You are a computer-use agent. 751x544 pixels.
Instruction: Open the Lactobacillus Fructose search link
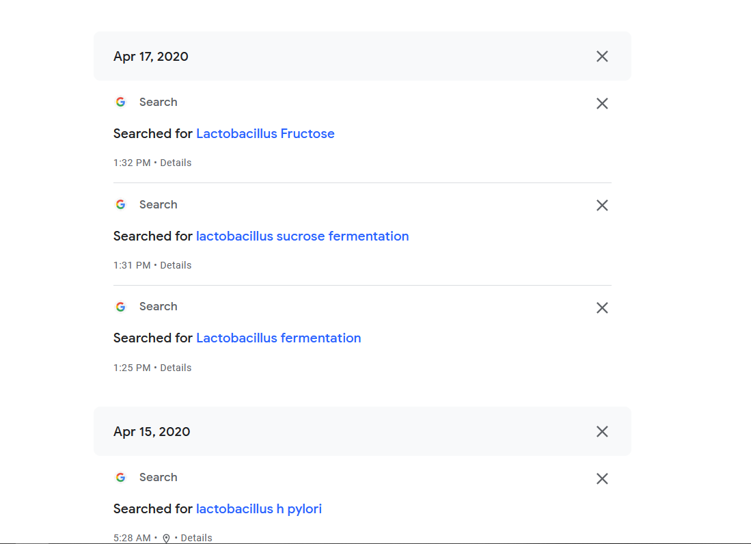pyautogui.click(x=265, y=133)
